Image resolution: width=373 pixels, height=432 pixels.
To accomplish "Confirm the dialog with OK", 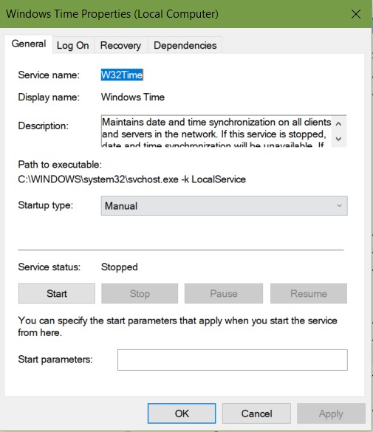I will point(182,414).
